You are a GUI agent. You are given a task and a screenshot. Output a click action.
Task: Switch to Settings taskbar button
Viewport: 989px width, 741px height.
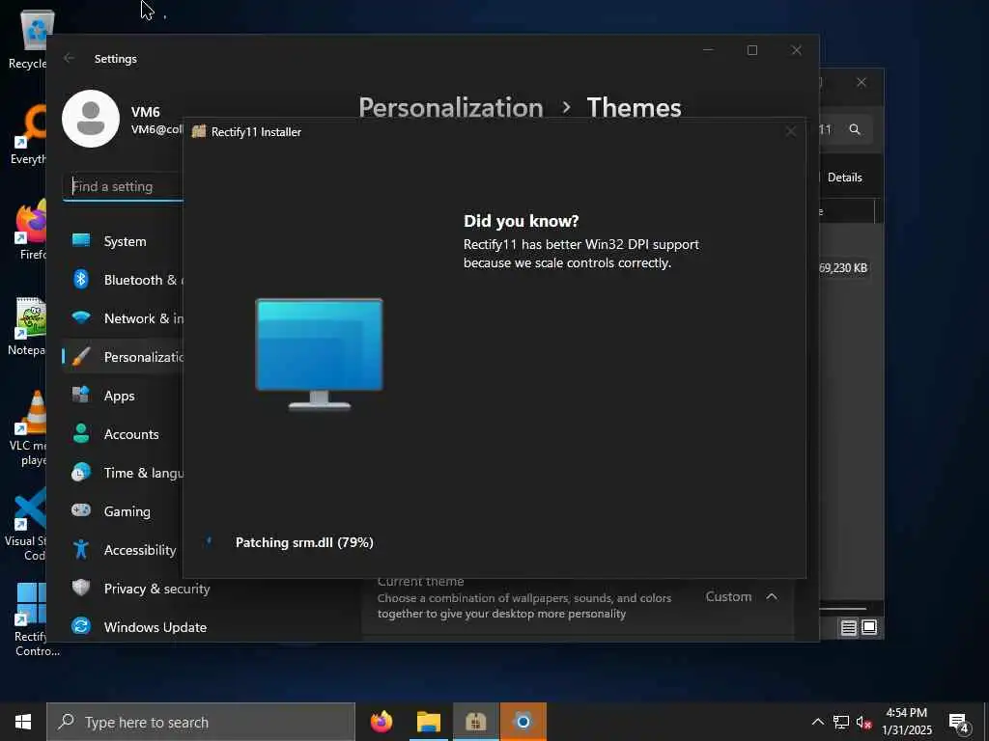523,722
